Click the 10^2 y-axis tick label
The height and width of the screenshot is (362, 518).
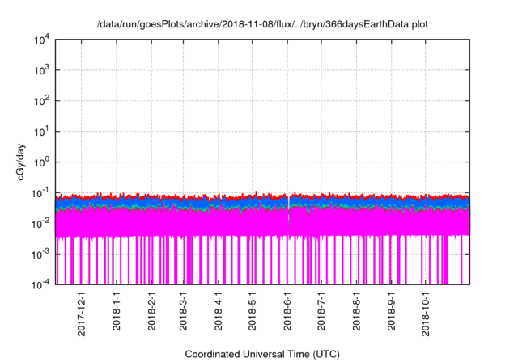pyautogui.click(x=42, y=101)
